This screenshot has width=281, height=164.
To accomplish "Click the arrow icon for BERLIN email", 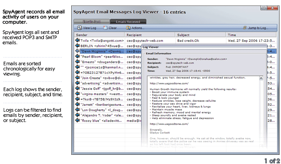I will click(78, 46).
